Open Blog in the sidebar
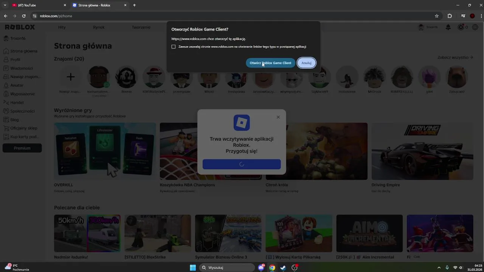Image resolution: width=484 pixels, height=272 pixels. point(11,120)
